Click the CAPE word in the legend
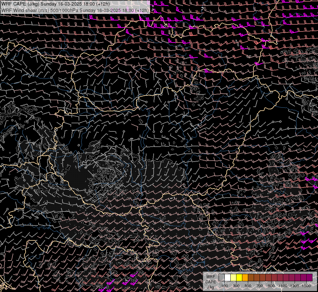 pos(211,282)
